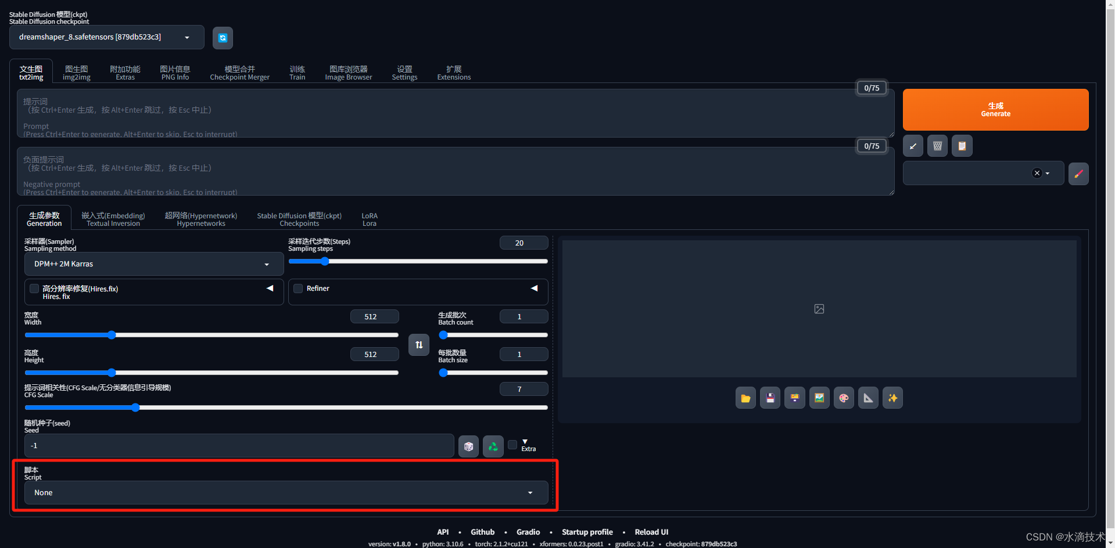Open the Sampling method dropdown
Screen dimensions: 1115x548
154,264
